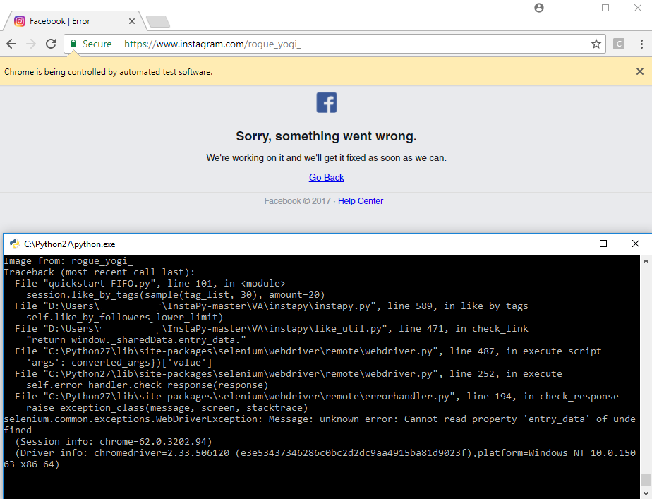Dismiss the automated test software infobar
This screenshot has height=499, width=652.
[640, 71]
